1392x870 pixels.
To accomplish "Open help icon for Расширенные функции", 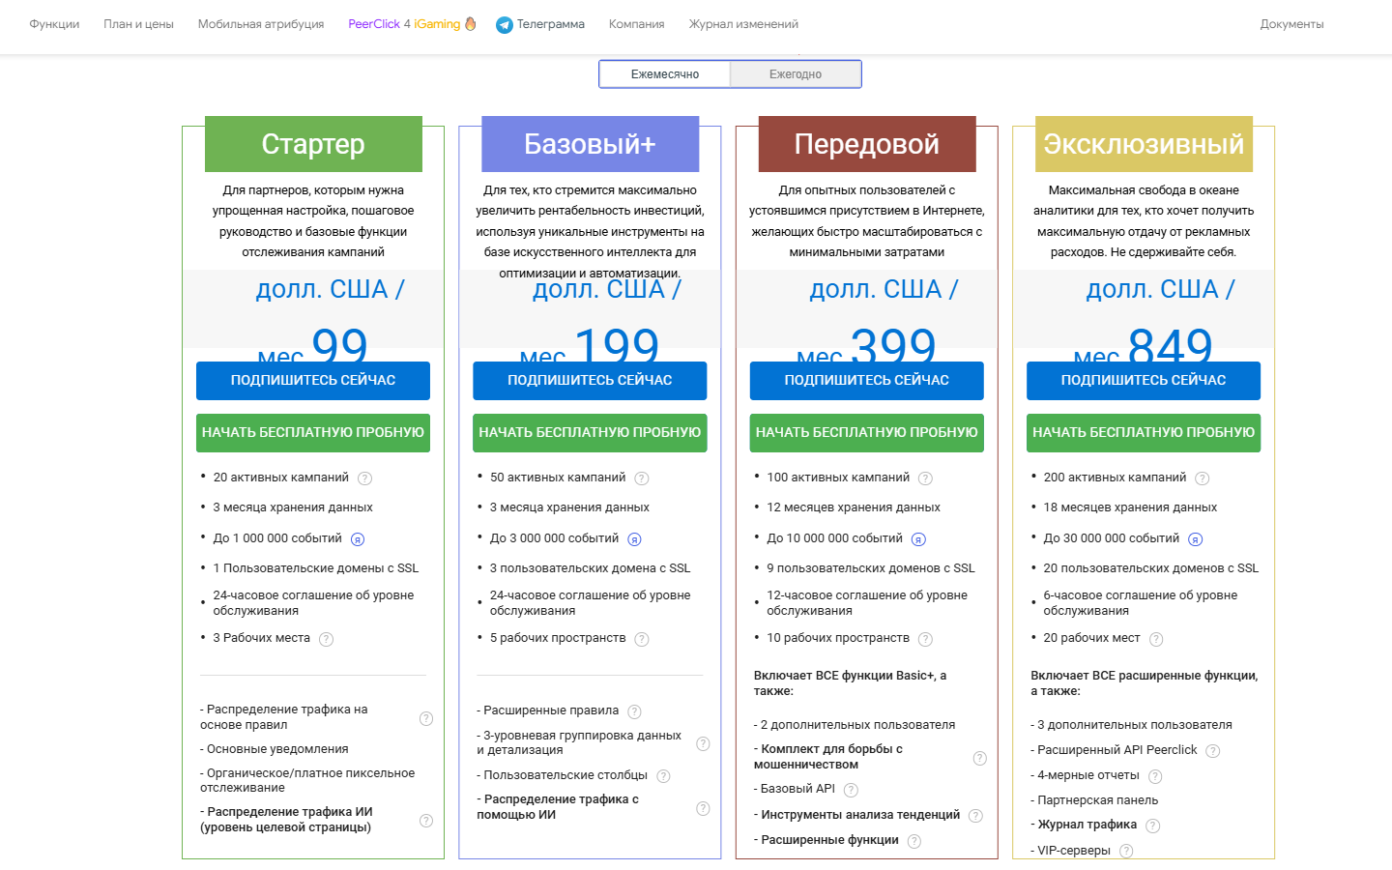I will (x=914, y=841).
